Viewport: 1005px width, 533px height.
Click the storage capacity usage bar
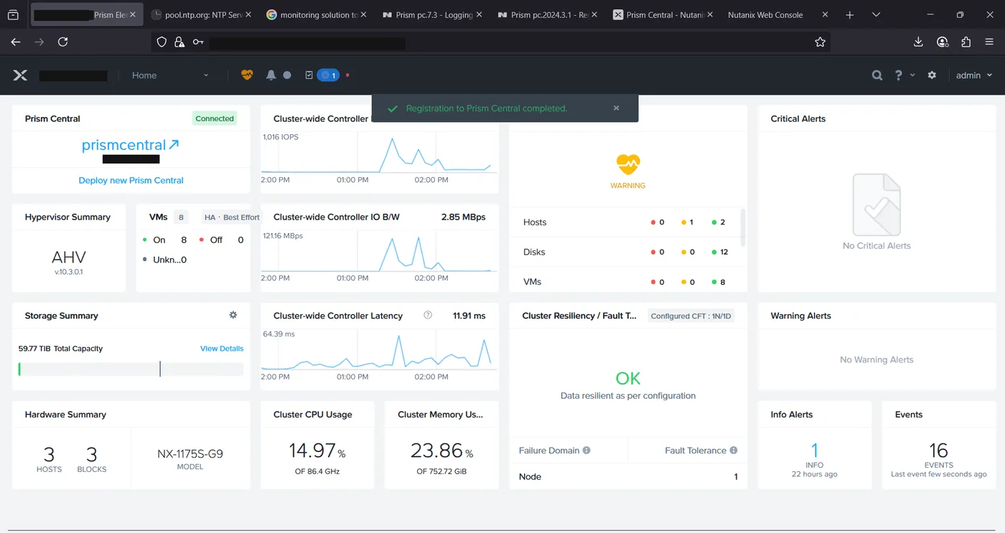[131, 369]
